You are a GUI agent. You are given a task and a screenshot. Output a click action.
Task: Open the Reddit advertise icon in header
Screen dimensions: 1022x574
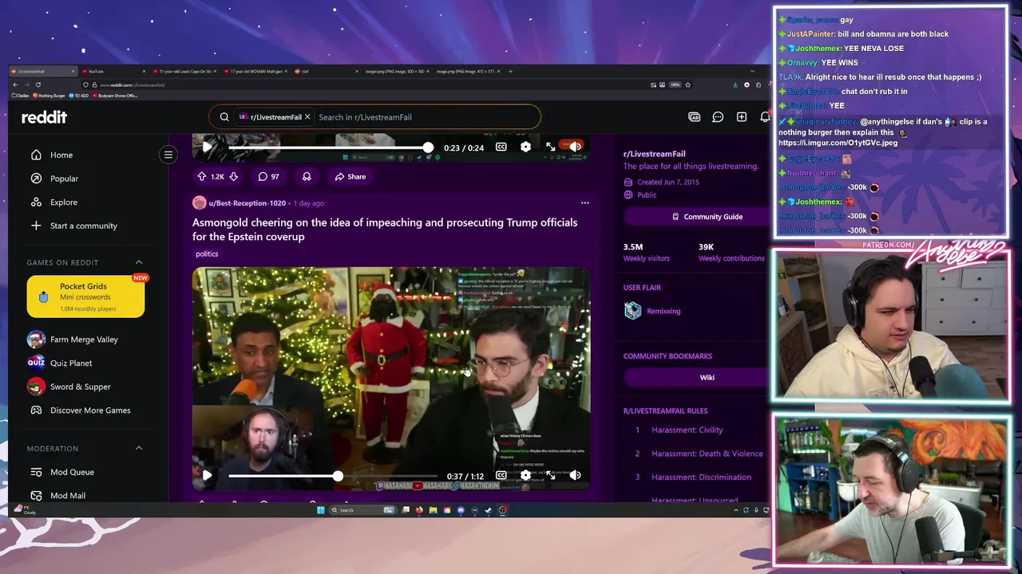coord(695,117)
